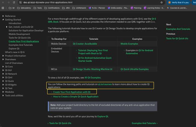Open What's new in Qt 6
This screenshot has width=196, height=127.
15,52
